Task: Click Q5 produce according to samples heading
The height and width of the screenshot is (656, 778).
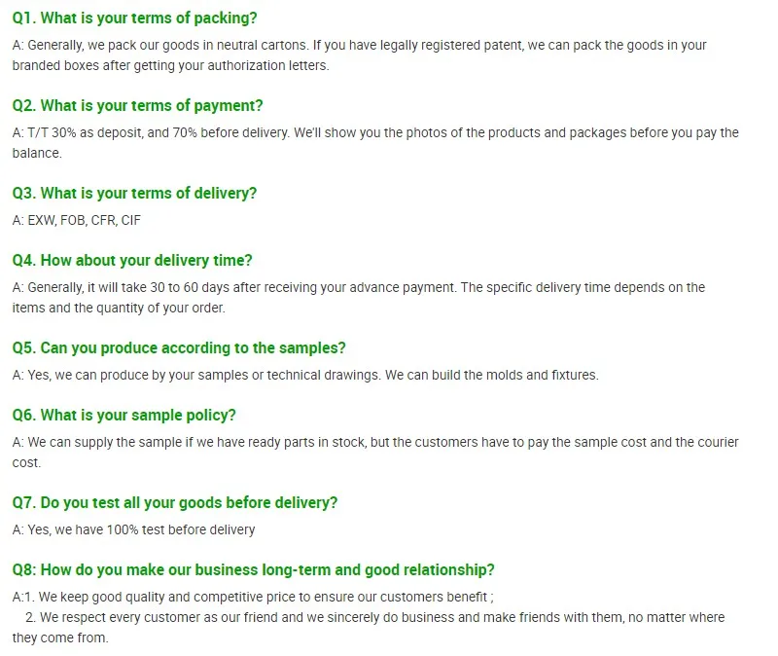Action: coord(179,347)
